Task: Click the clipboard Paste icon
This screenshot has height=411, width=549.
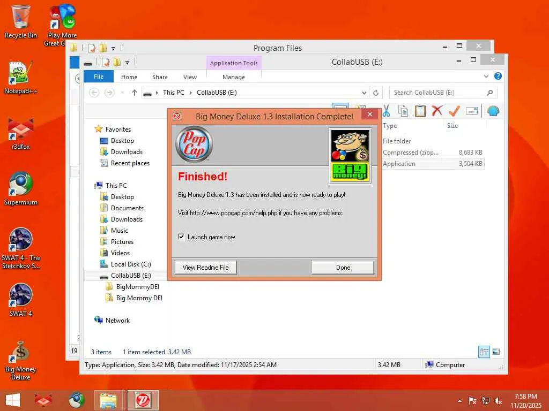Action: (x=420, y=111)
